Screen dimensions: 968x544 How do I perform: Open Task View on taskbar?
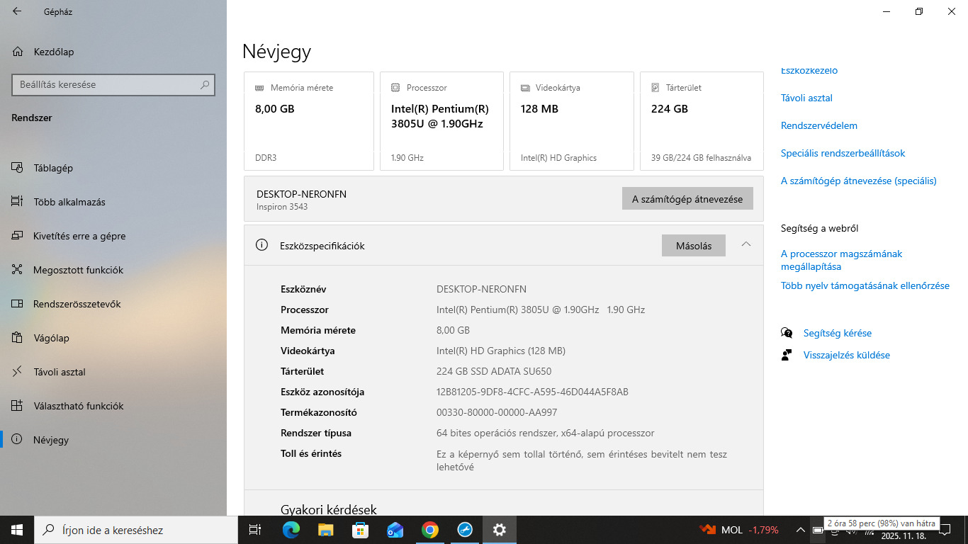coord(256,530)
